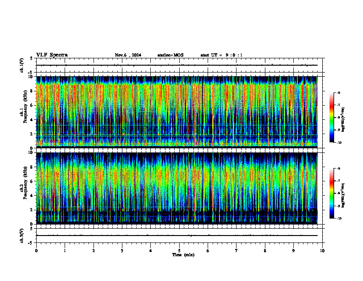This screenshot has width=363, height=281.
Task: Click the ch.3 voltage waveform trace
Action: tap(177, 236)
